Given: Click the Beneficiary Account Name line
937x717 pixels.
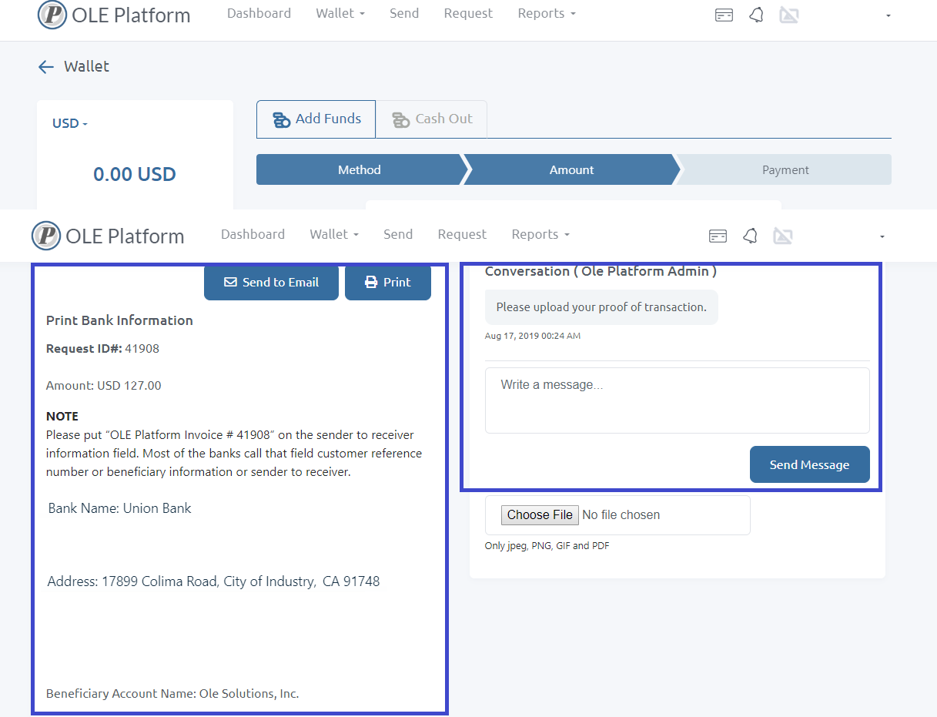Looking at the screenshot, I should 172,693.
